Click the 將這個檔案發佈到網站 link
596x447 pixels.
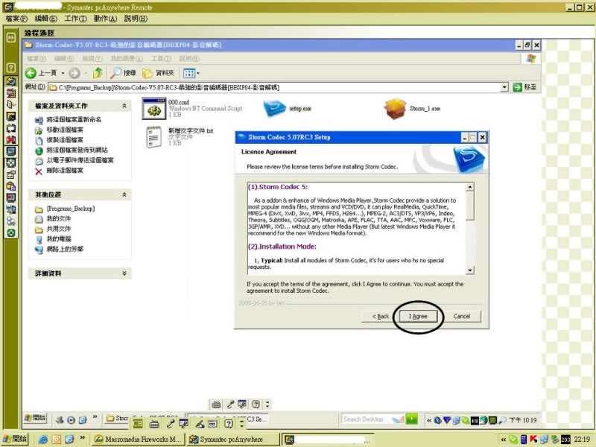pyautogui.click(x=77, y=150)
